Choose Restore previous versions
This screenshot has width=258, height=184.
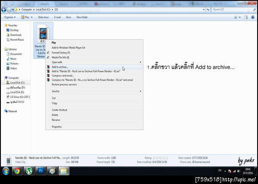point(94,85)
